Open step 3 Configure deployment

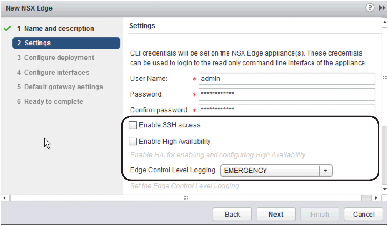(56, 58)
